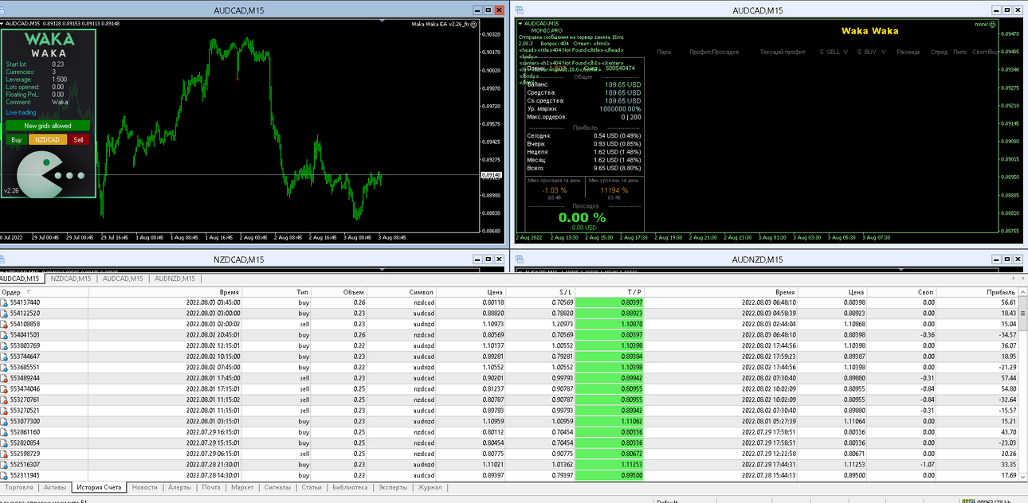Click the 0.00 % drawdown value
Viewport: 1028px width, 503px height.
click(x=581, y=217)
